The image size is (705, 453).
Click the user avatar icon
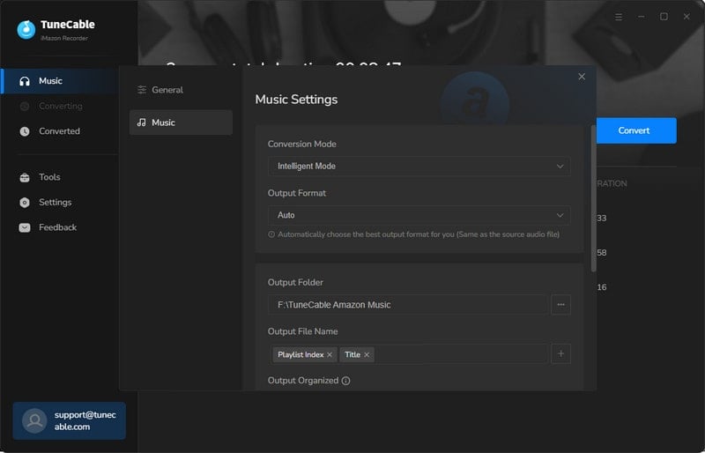pos(34,420)
